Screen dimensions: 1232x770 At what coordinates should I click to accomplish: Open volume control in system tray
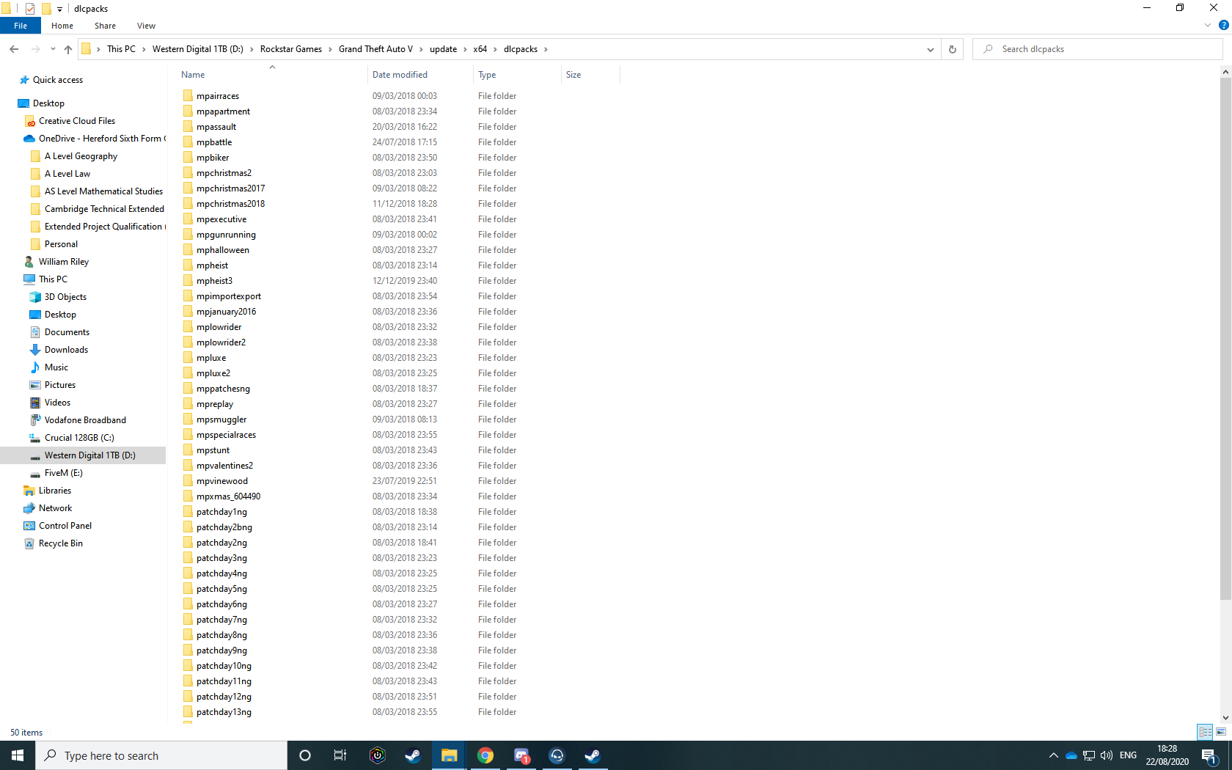click(1107, 755)
